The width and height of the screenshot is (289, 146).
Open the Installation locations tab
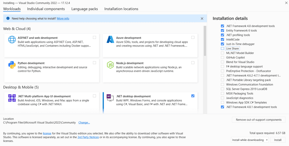121,9
